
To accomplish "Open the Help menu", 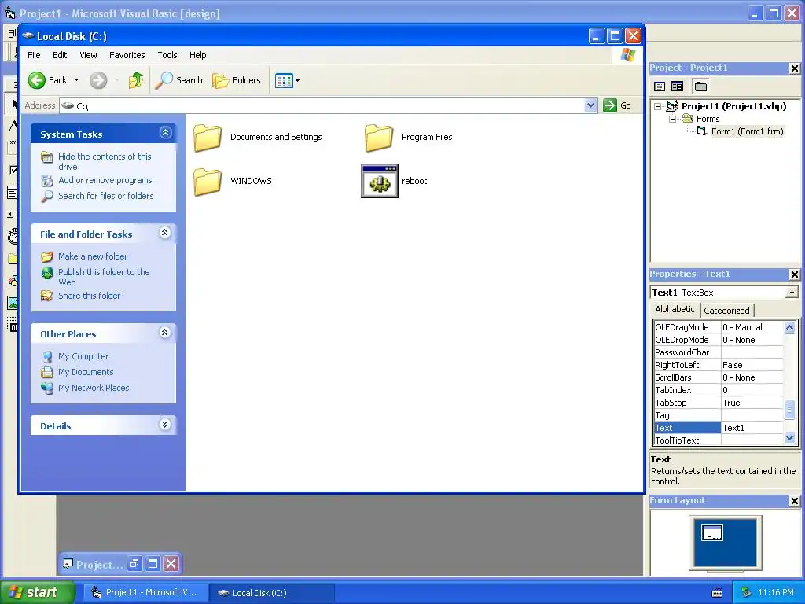I will [x=197, y=55].
